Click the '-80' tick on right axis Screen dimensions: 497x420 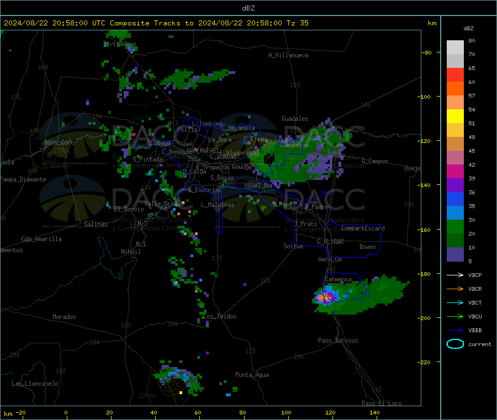[427, 52]
